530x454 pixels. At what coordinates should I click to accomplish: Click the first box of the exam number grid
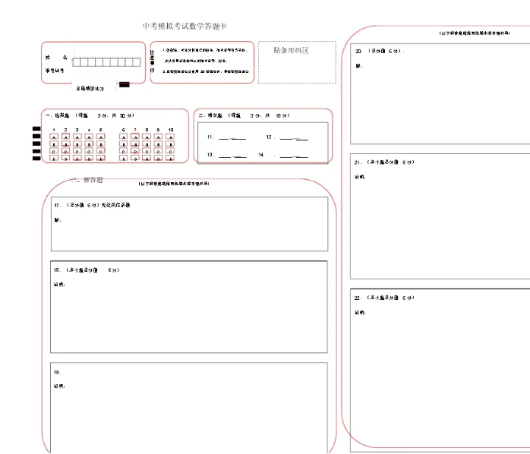77,63
